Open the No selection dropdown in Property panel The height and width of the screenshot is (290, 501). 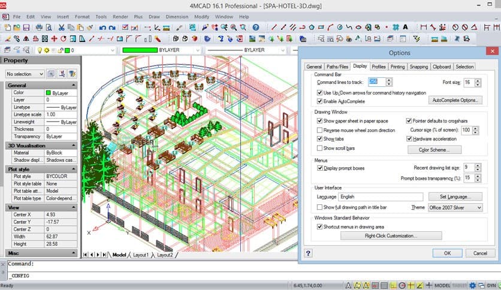tap(25, 74)
